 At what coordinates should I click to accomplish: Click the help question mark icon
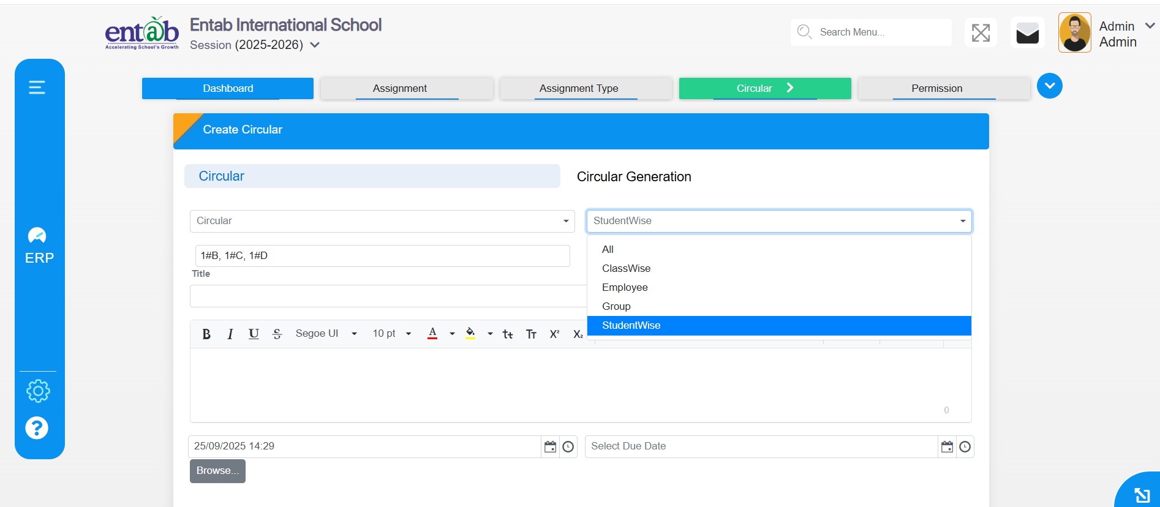coord(37,428)
